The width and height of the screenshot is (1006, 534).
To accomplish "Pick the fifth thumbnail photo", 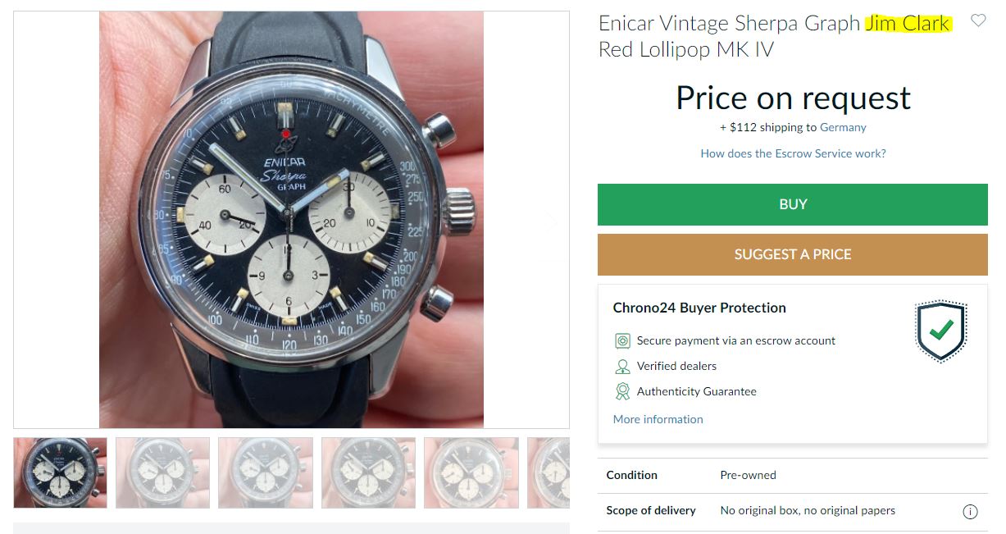I will [x=471, y=472].
